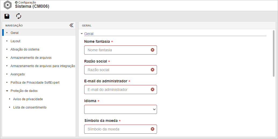278x139 pixels.
Task: Open the Layout navigation item
Action: [15, 41]
